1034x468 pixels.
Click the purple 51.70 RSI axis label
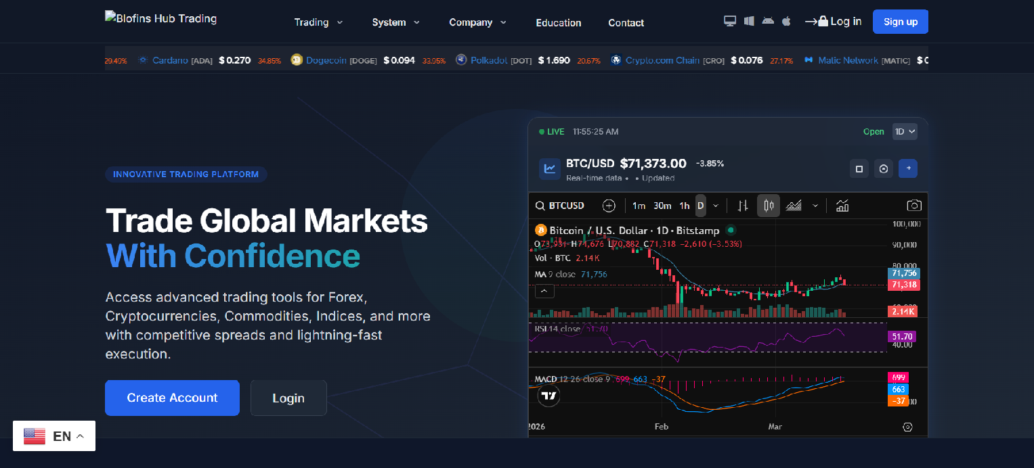click(901, 335)
